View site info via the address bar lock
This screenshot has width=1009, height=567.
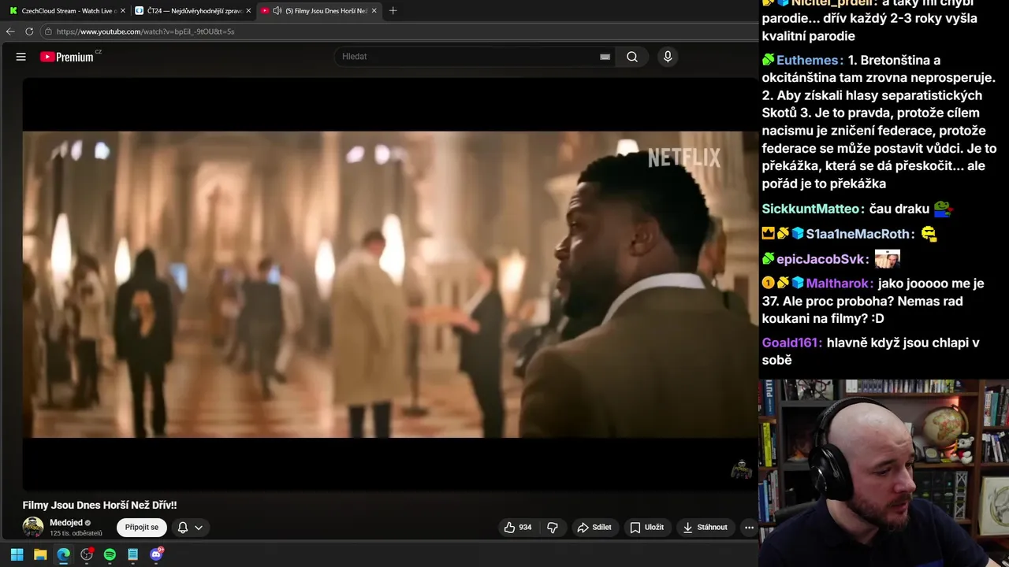click(48, 31)
